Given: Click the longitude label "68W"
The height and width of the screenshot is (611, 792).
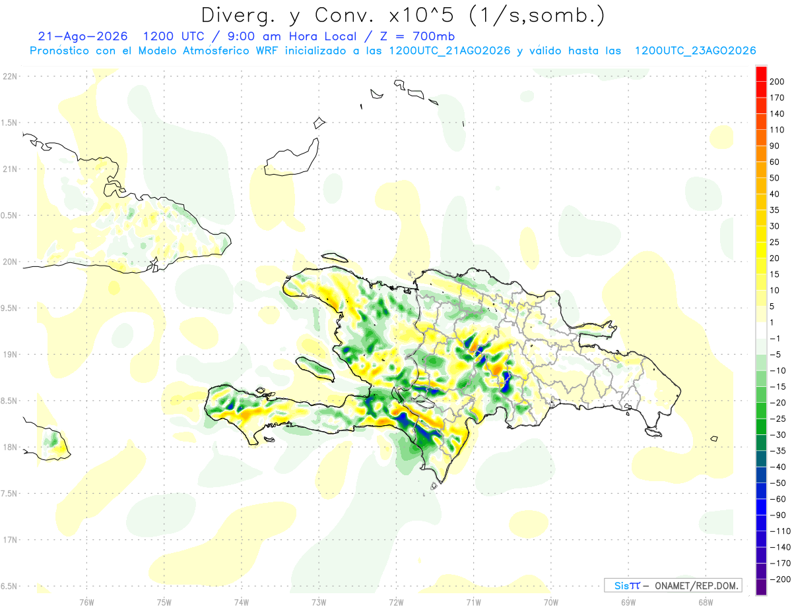Looking at the screenshot, I should 706,602.
